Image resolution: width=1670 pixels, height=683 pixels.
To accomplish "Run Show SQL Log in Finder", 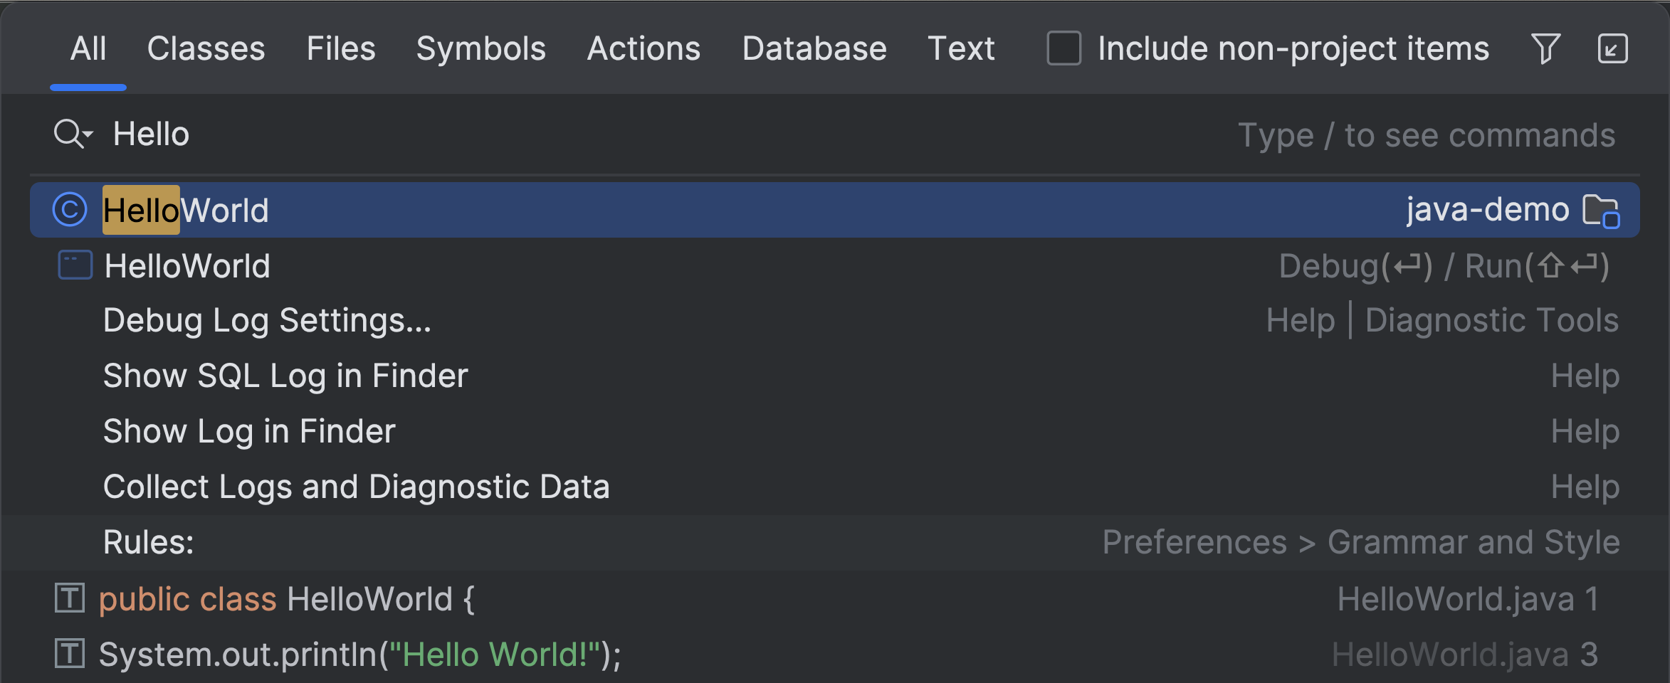I will tap(285, 376).
